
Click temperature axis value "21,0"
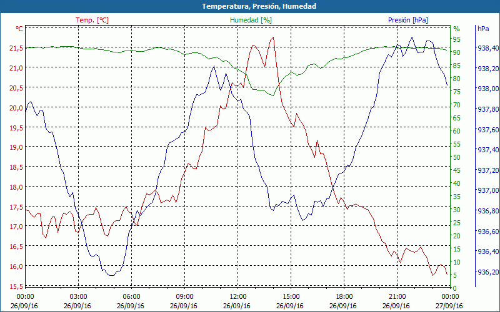point(16,68)
